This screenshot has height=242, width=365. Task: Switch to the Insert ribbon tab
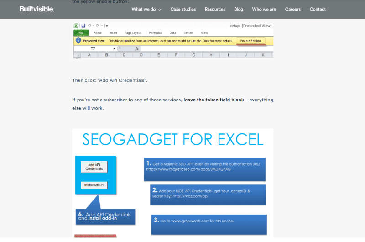tap(113, 33)
